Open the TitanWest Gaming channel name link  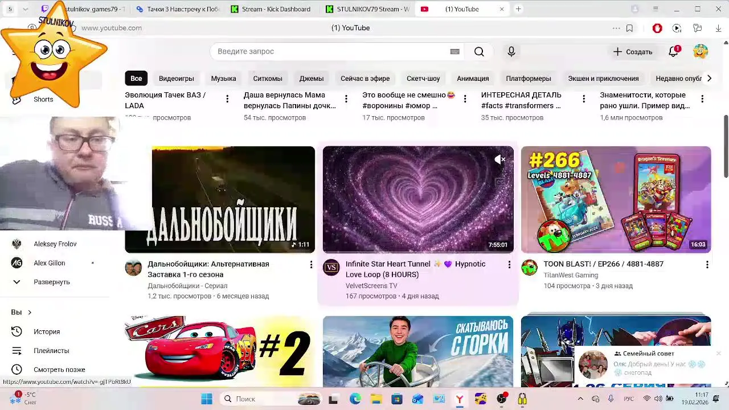[x=571, y=275]
